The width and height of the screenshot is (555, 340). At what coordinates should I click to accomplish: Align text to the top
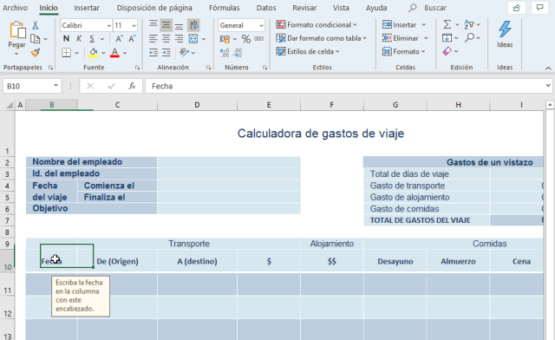coord(153,25)
